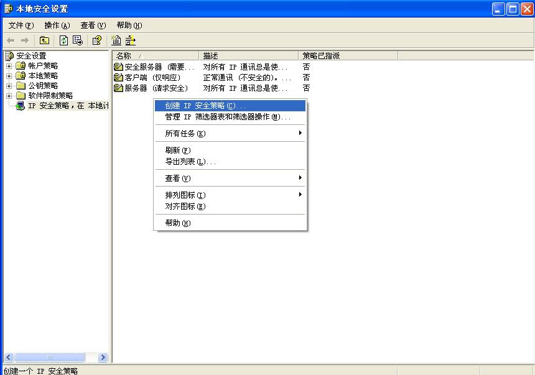Click the 软件限制策略 folder icon

(21, 95)
